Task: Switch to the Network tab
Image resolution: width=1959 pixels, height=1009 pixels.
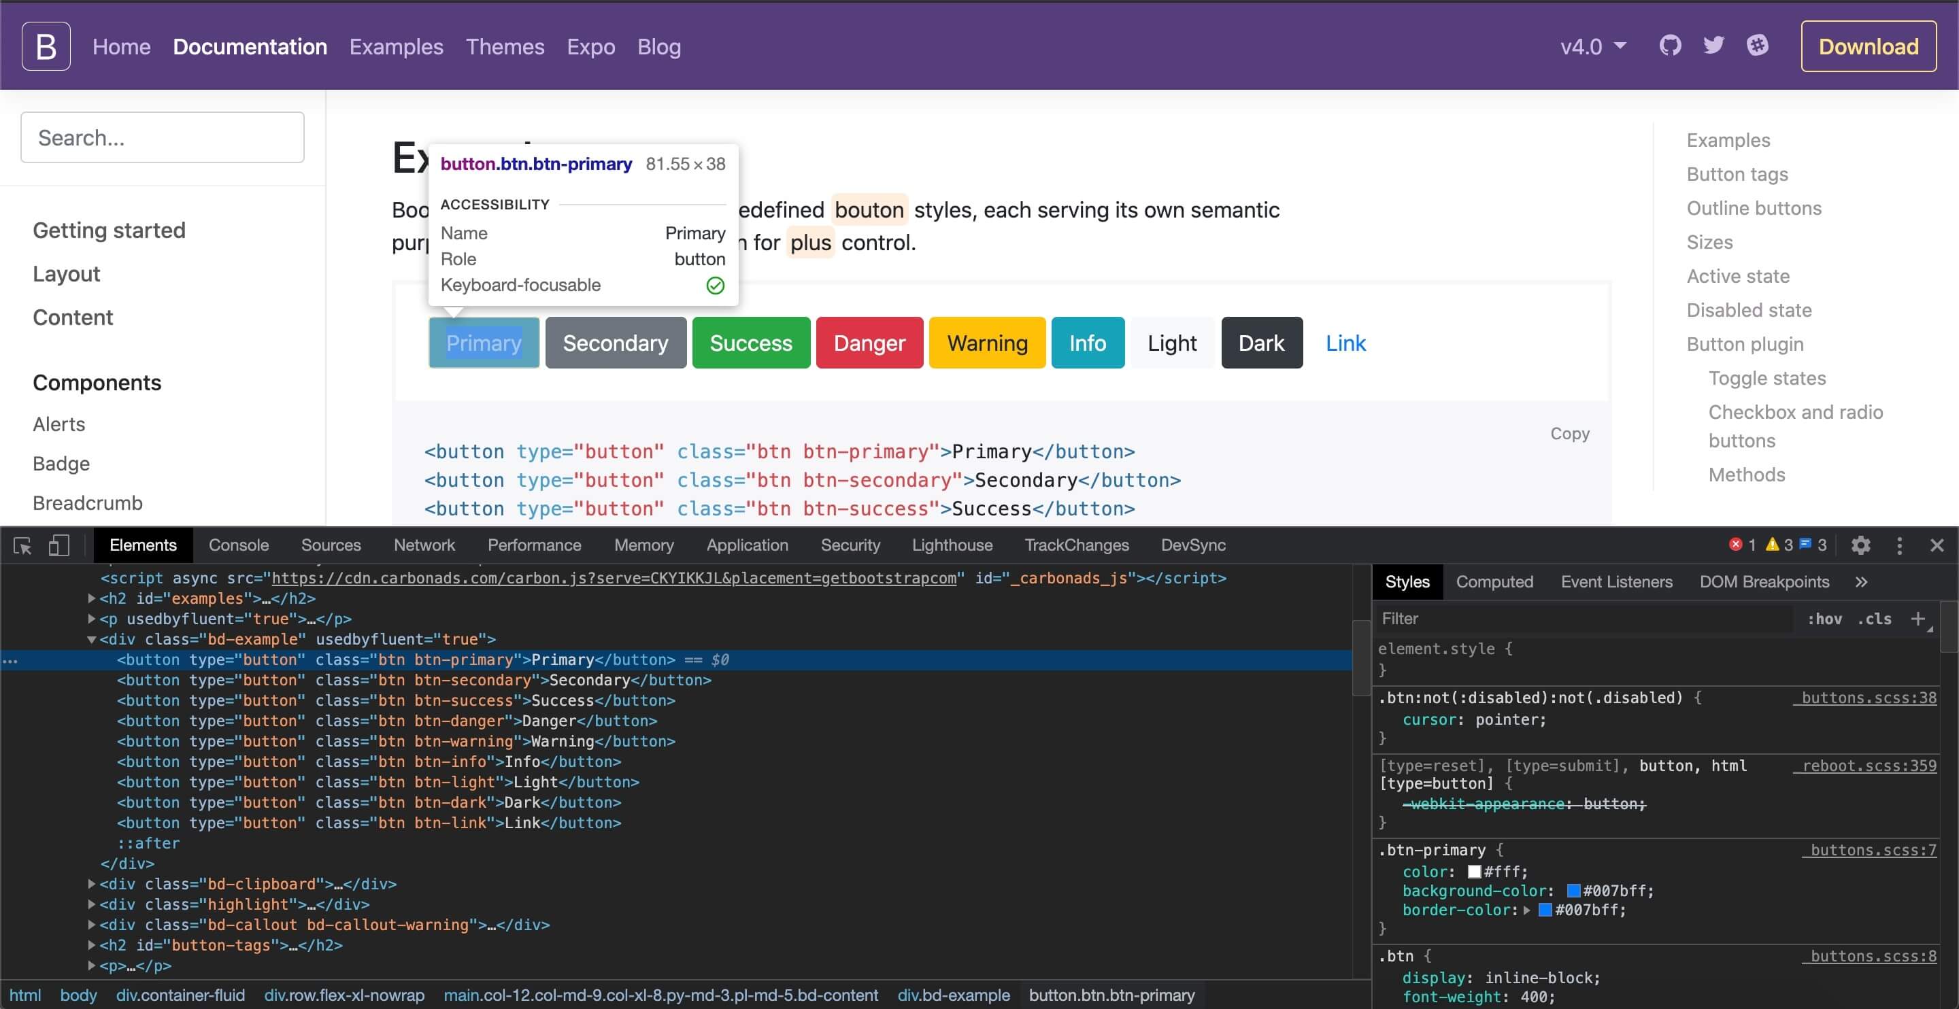Action: tap(424, 545)
